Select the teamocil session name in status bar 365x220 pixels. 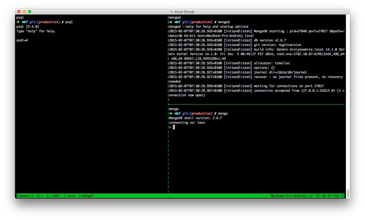coord(26,196)
